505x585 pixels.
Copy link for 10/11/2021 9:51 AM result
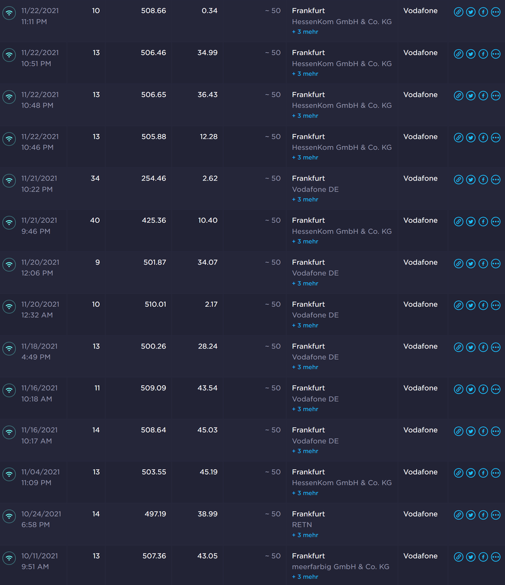[x=458, y=557]
